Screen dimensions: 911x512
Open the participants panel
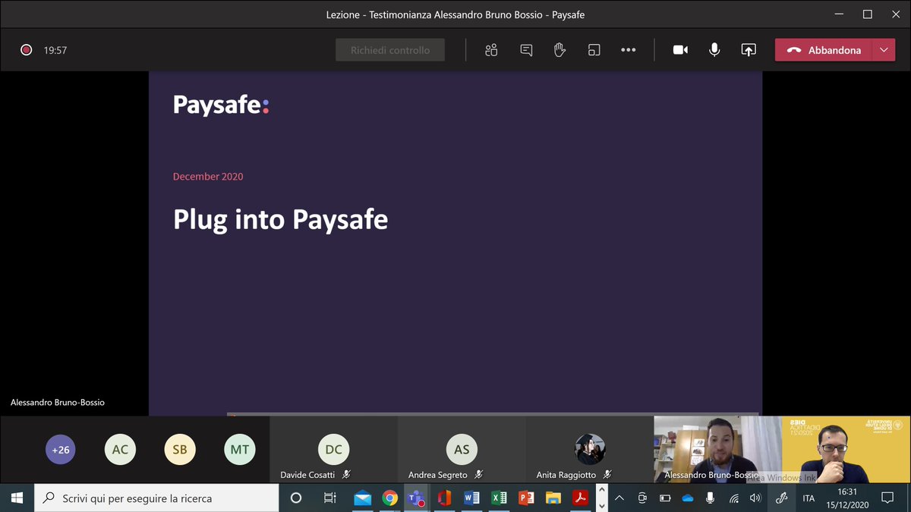pyautogui.click(x=491, y=50)
